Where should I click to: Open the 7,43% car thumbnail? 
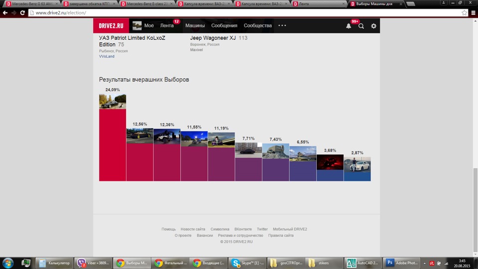click(x=275, y=151)
